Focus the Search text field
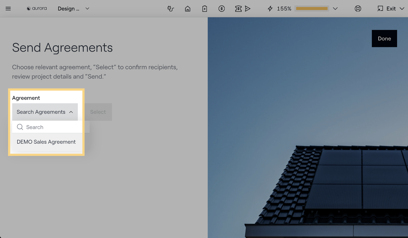 (x=51, y=127)
